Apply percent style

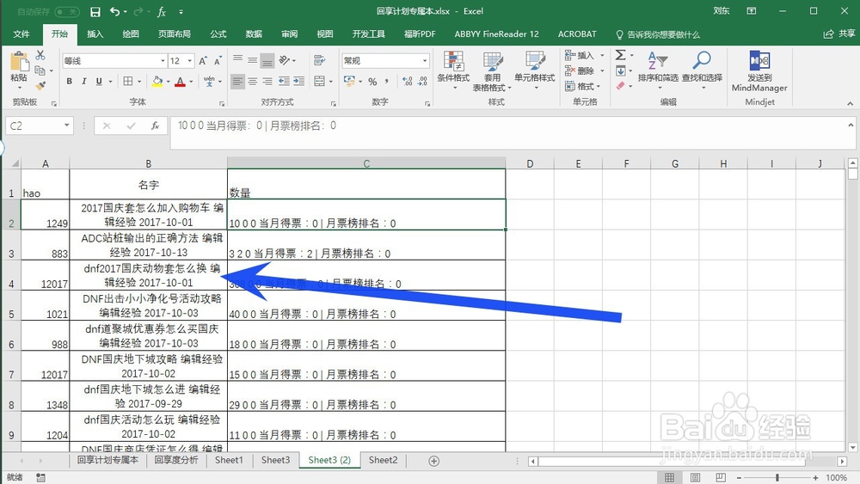[372, 81]
